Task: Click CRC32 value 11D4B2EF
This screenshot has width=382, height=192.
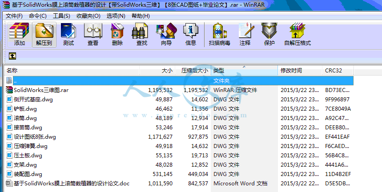Action: tap(338, 174)
